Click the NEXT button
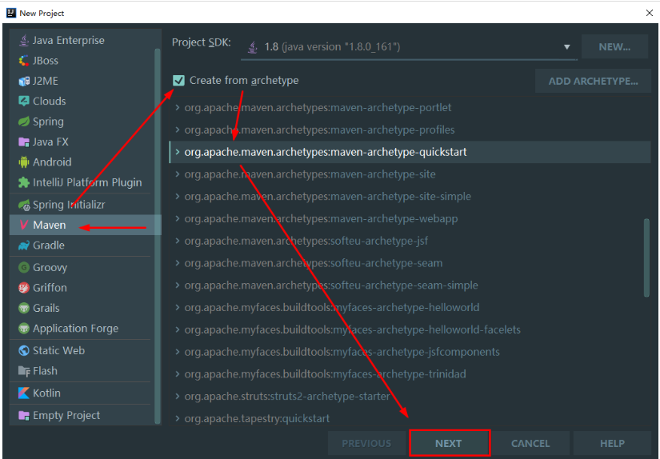The height and width of the screenshot is (459, 660). click(x=449, y=444)
